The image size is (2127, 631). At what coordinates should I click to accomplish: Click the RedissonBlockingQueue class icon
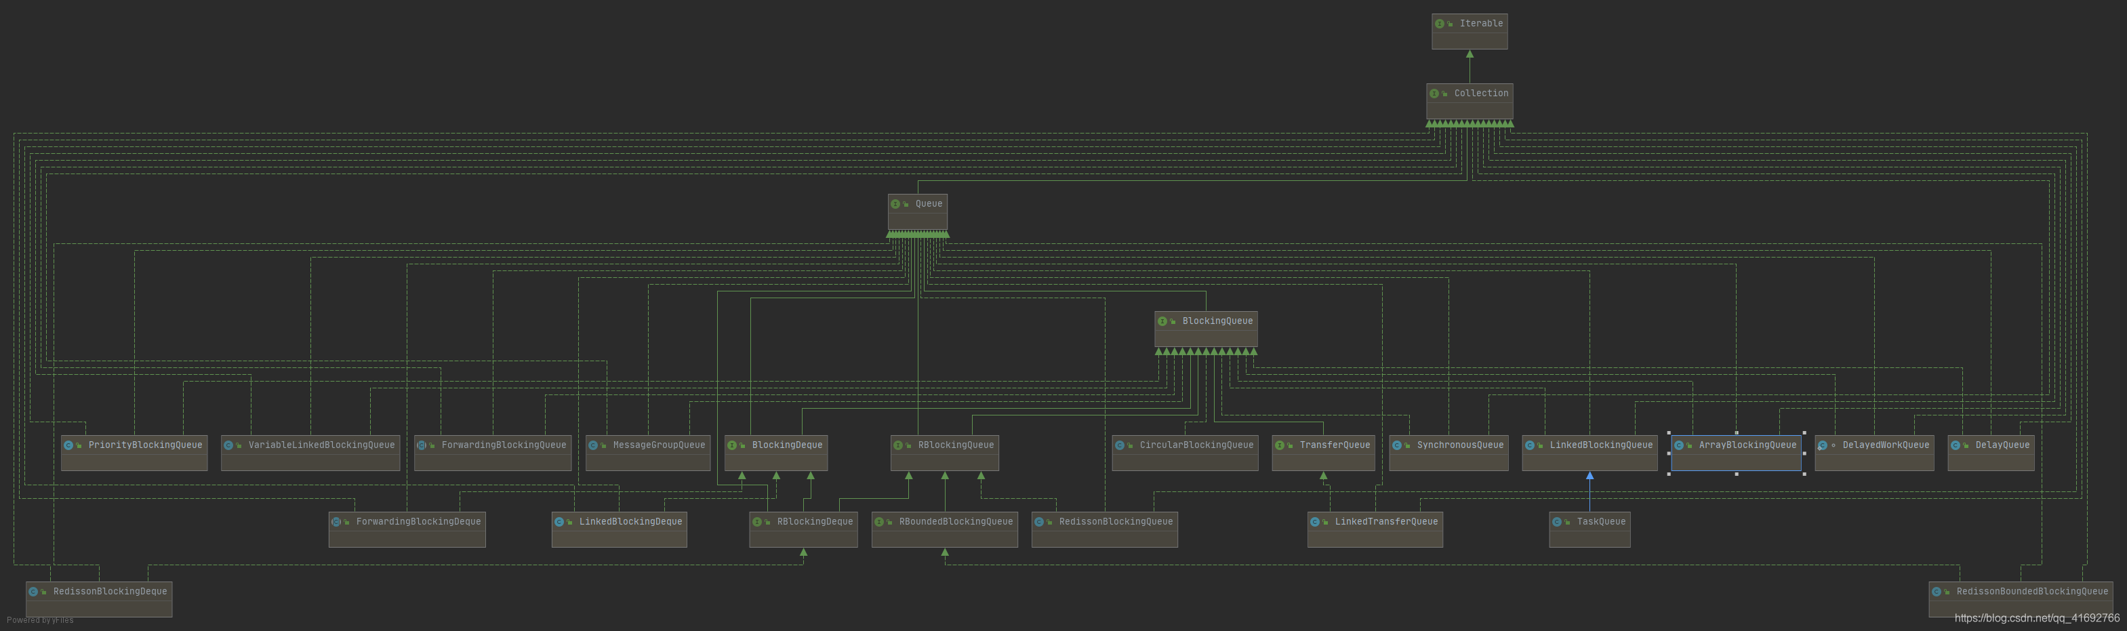[1038, 522]
